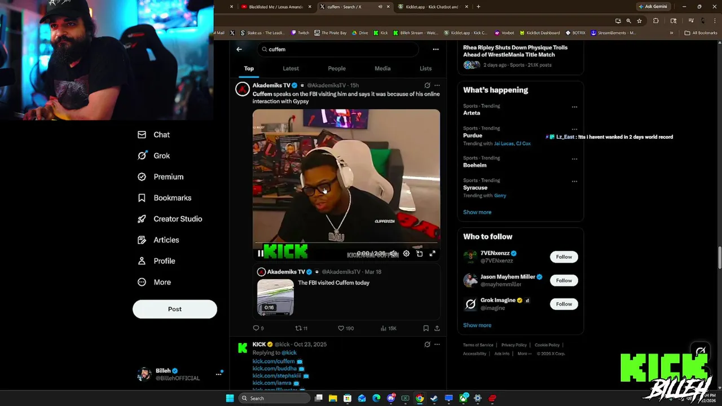Screen dimensions: 722x406
Task: Open options for Syracuse trend
Action: pos(574,181)
